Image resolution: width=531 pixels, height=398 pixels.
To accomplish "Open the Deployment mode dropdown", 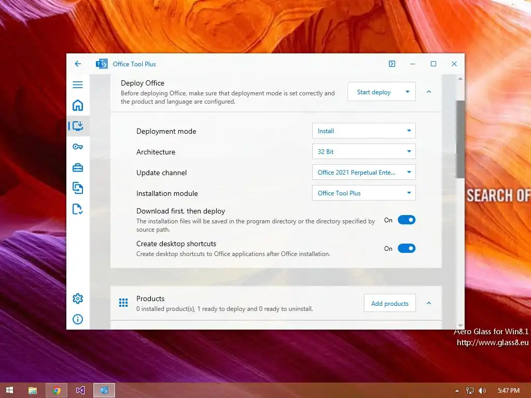I will pos(364,131).
